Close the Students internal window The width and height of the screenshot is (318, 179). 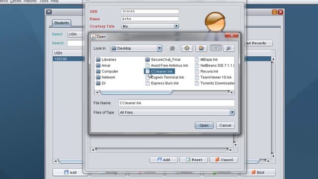[x=280, y=12]
